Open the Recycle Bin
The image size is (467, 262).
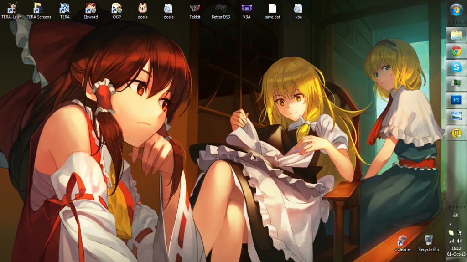[x=428, y=241]
